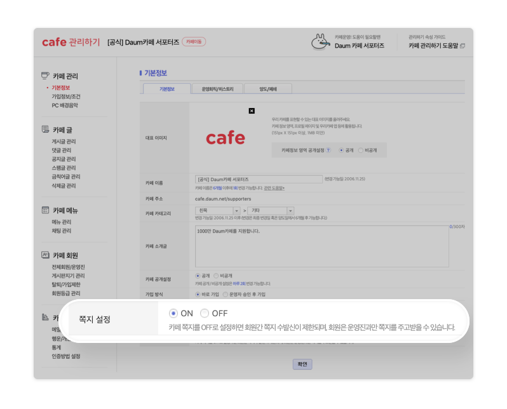Open 기본정보 in sidebar
Image resolution: width=507 pixels, height=409 pixels.
(x=61, y=88)
